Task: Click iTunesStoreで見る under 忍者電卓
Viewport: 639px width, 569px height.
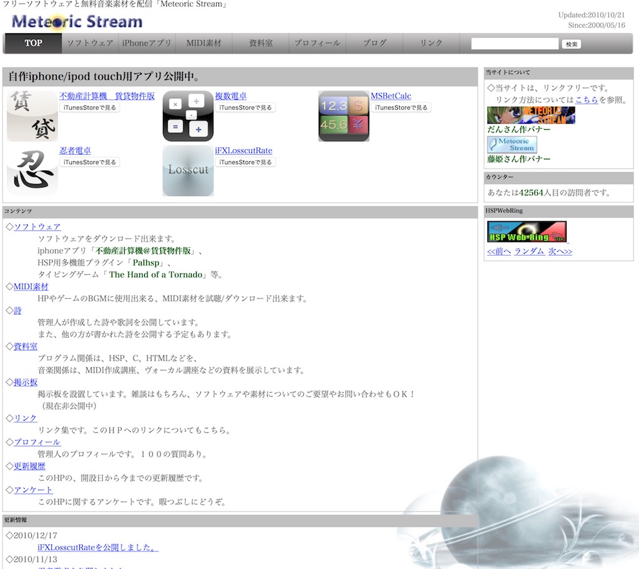Action: tap(90, 162)
